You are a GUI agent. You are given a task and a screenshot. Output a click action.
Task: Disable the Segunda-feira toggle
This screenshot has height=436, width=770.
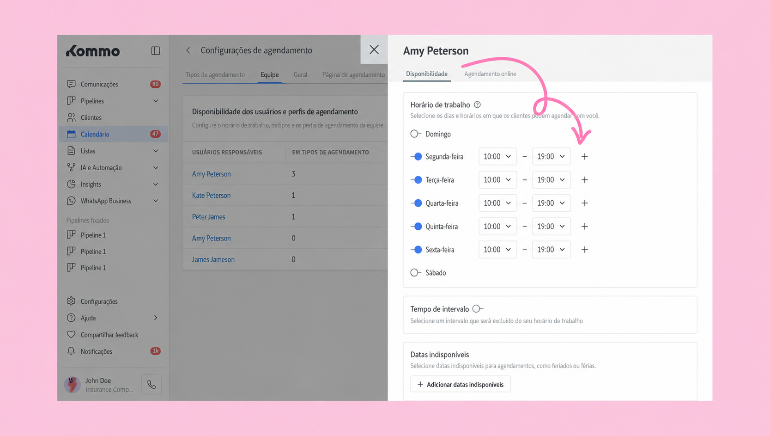(x=416, y=157)
